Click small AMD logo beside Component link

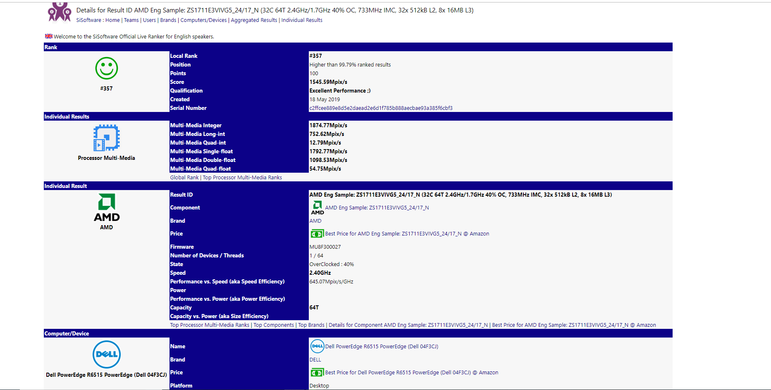(317, 208)
